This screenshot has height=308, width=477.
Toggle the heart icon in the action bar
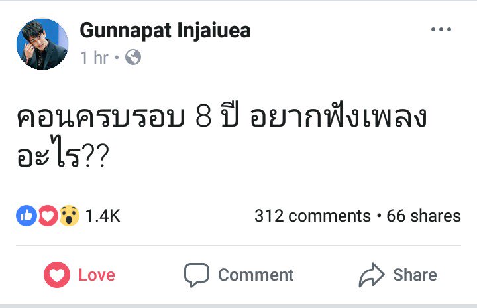[x=57, y=275]
